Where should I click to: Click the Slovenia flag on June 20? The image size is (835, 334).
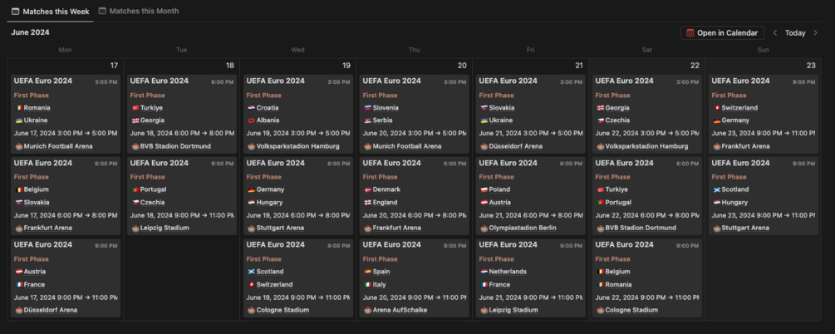367,108
